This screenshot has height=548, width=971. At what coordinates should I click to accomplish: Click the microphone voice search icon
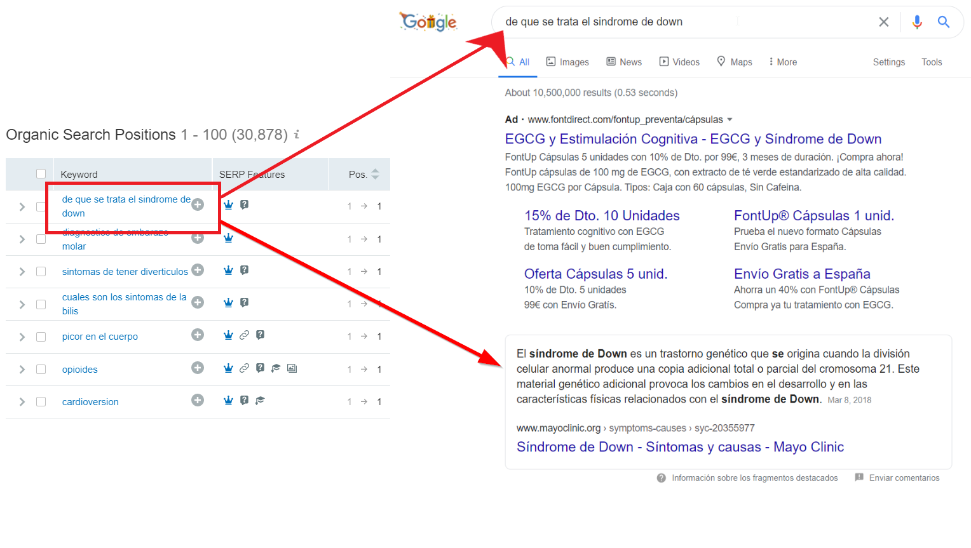pyautogui.click(x=917, y=22)
